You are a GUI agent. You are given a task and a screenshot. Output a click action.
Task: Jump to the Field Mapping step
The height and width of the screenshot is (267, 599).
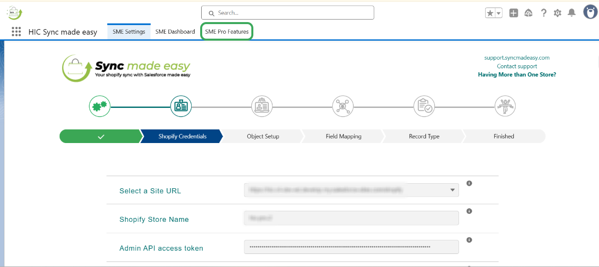pyautogui.click(x=344, y=137)
